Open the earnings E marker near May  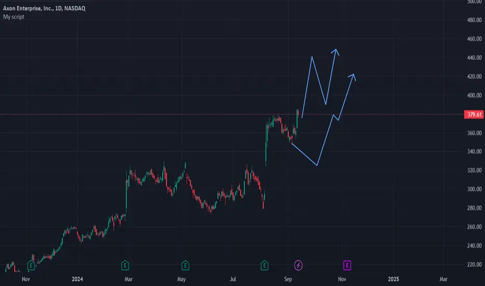pos(185,265)
